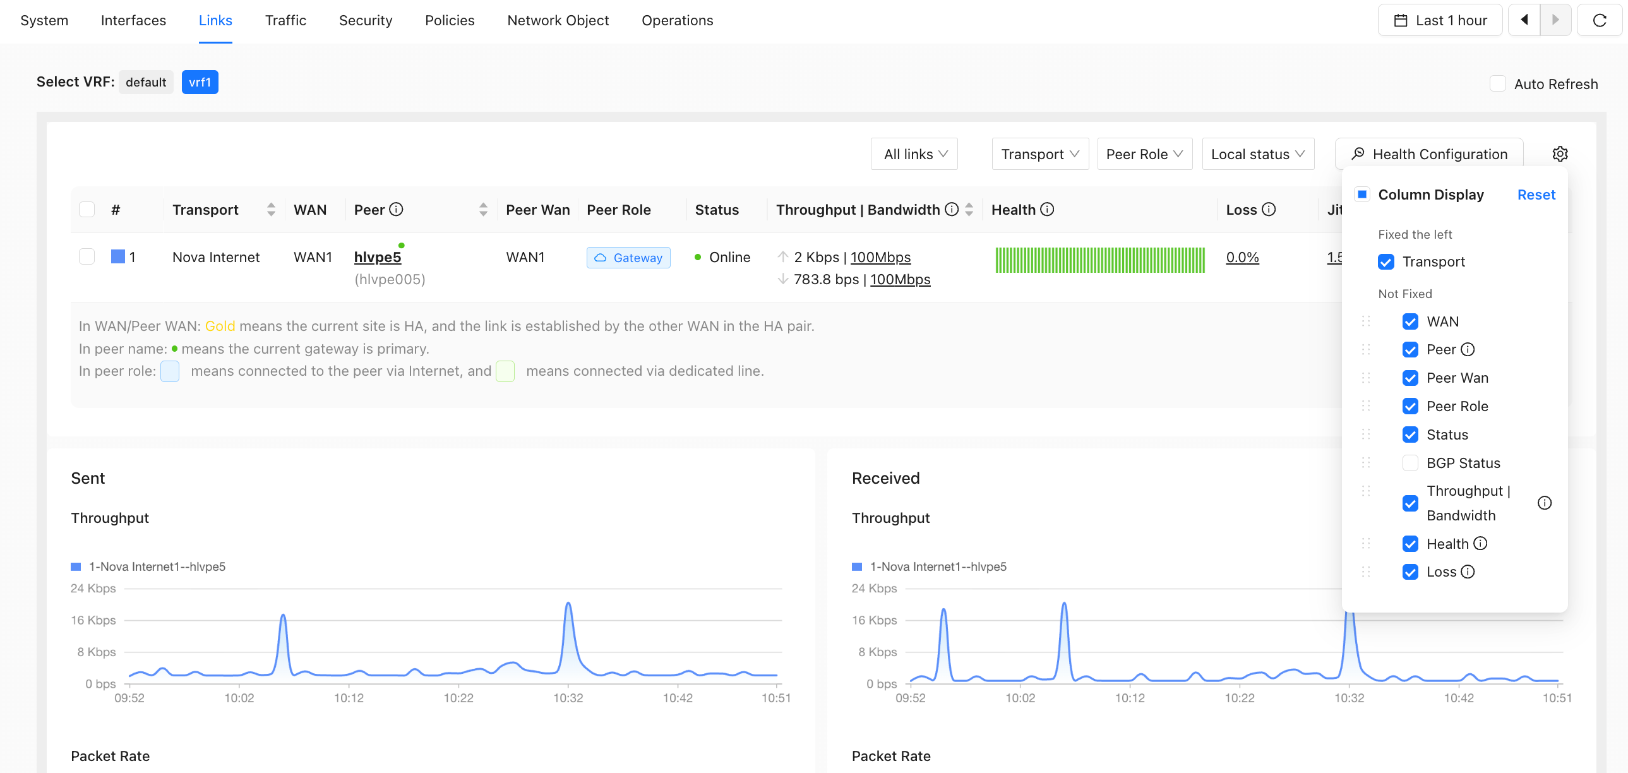Screen dimensions: 1628x773
Task: Click Sent chart legend 1-Nova Internet1--hlvpe5
Action: (148, 567)
